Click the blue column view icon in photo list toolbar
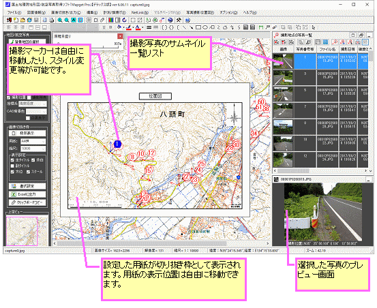The width and height of the screenshot is (377, 308). tap(326, 42)
